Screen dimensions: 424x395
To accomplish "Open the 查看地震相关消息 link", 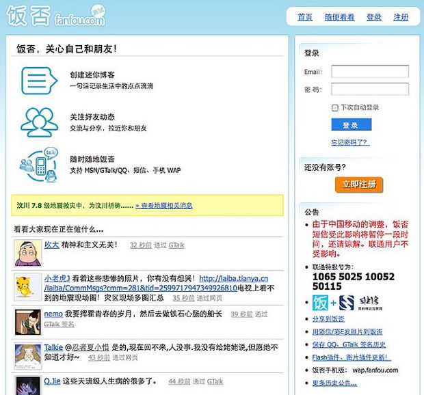I will (x=163, y=205).
